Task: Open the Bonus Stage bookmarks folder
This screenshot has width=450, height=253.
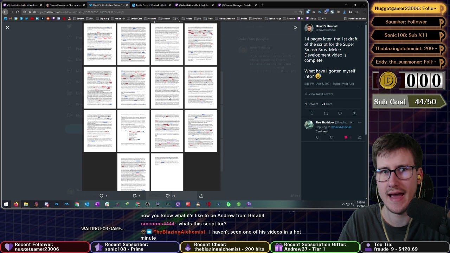Action: click(x=273, y=19)
